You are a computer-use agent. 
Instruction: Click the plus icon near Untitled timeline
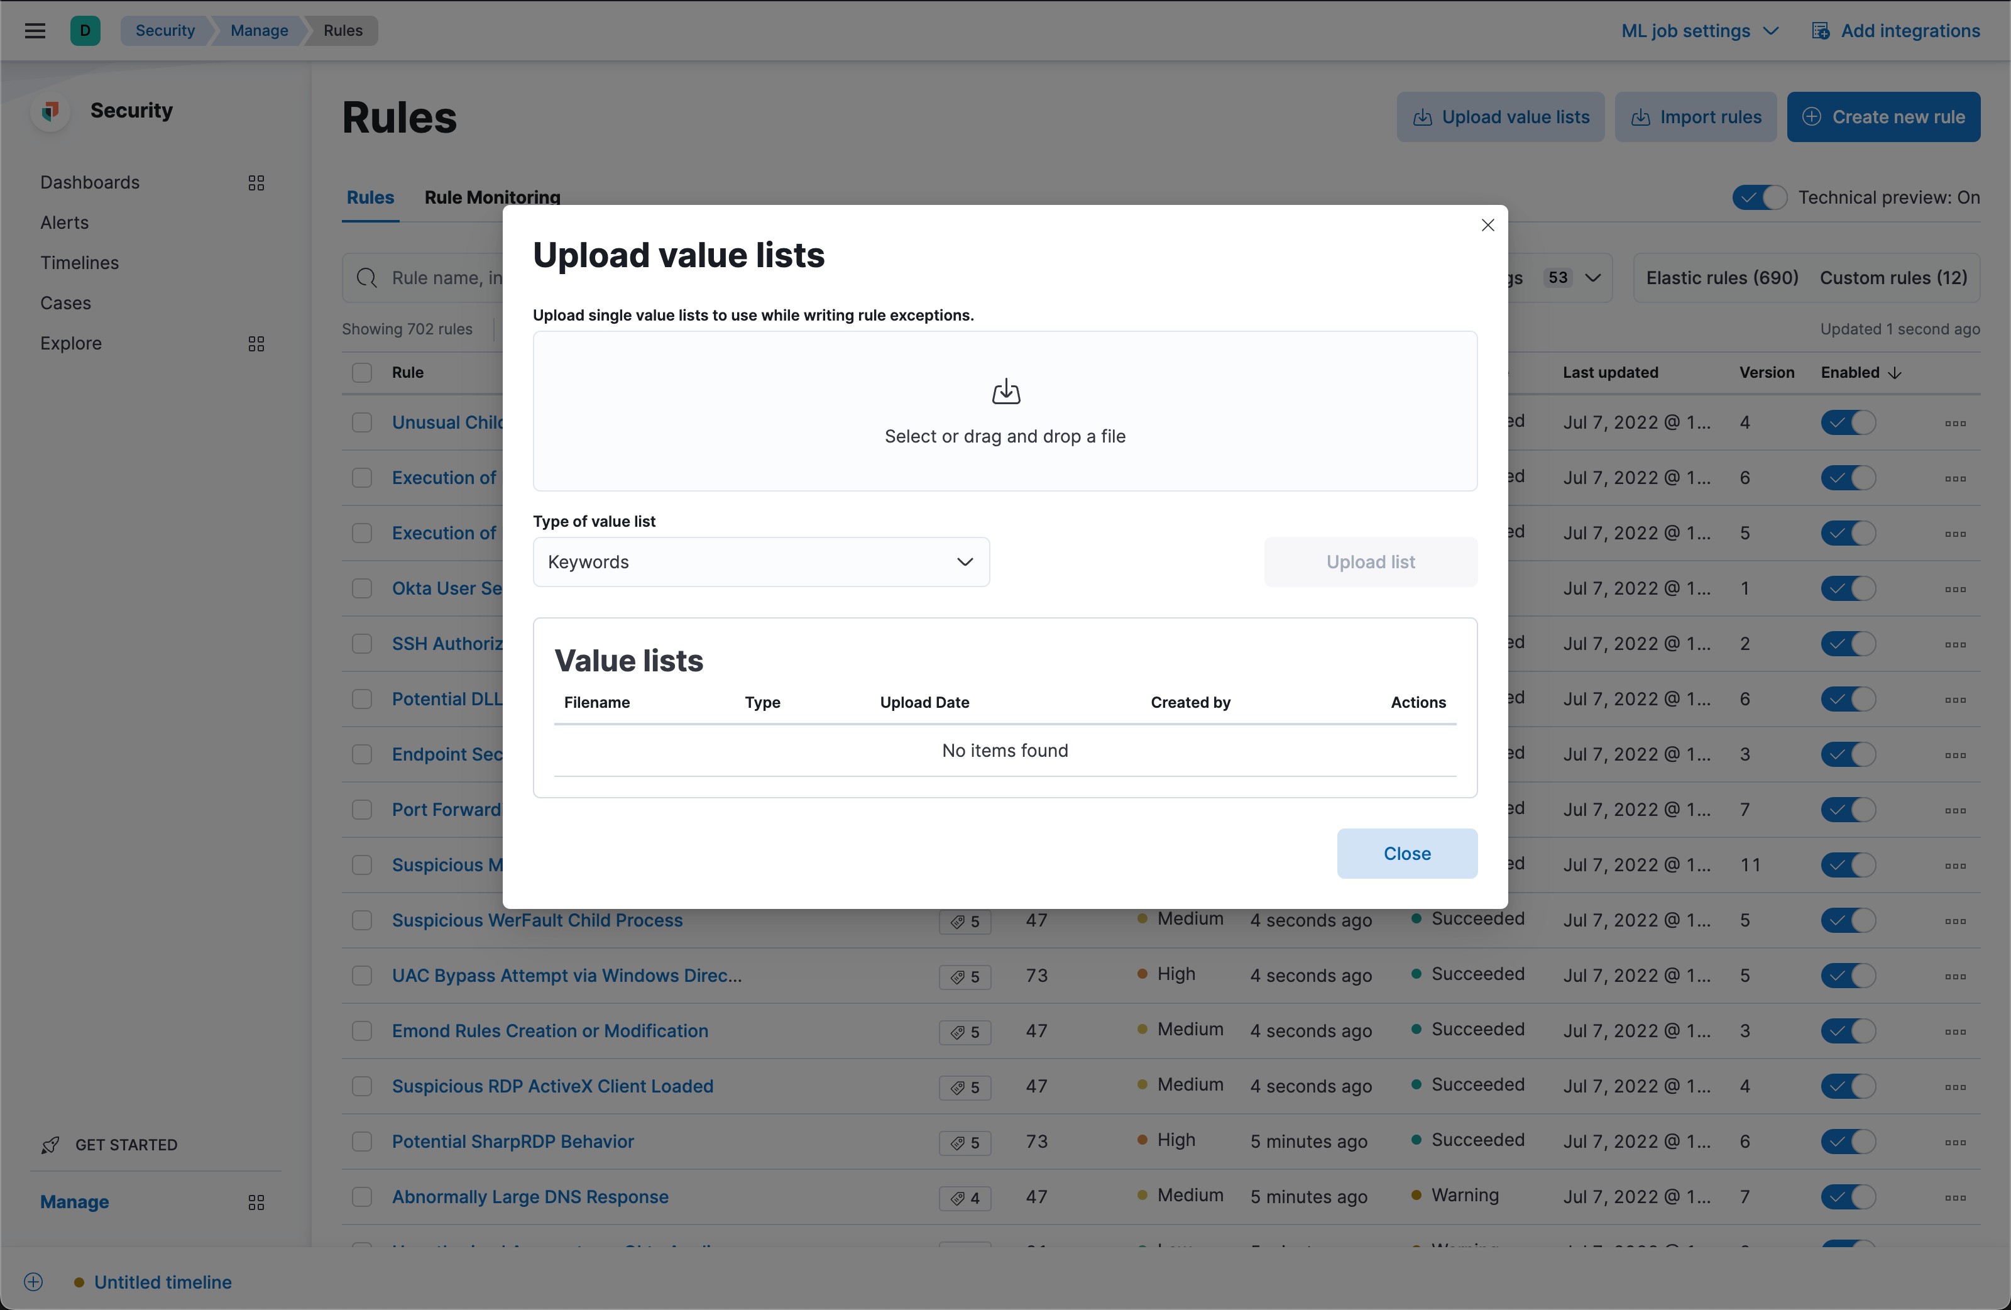pyautogui.click(x=33, y=1281)
